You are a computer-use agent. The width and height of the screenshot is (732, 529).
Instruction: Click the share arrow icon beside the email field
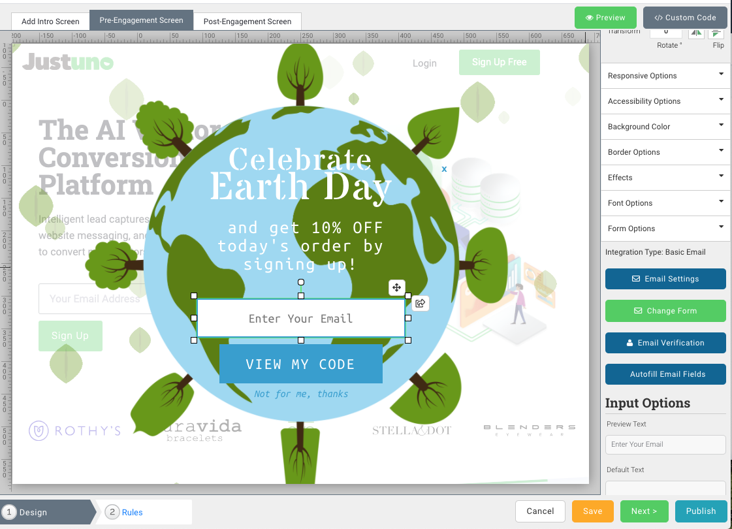click(x=421, y=303)
